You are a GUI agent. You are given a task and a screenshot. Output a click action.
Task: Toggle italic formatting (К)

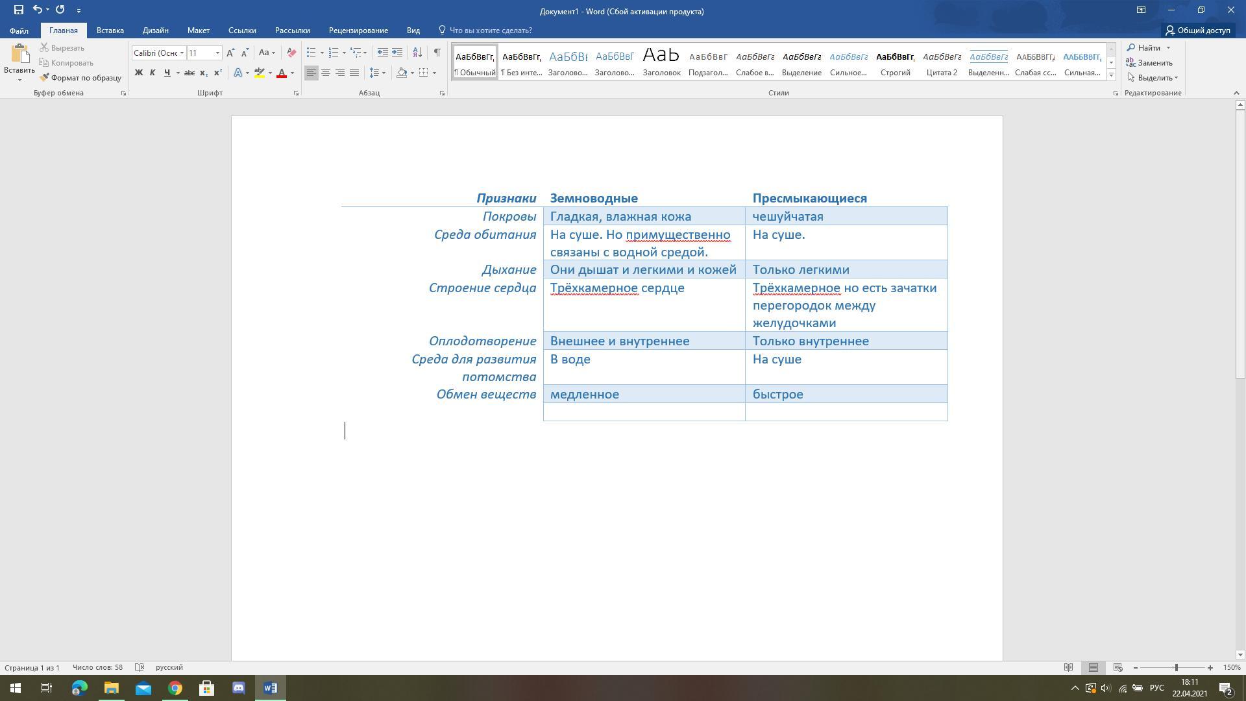point(153,73)
